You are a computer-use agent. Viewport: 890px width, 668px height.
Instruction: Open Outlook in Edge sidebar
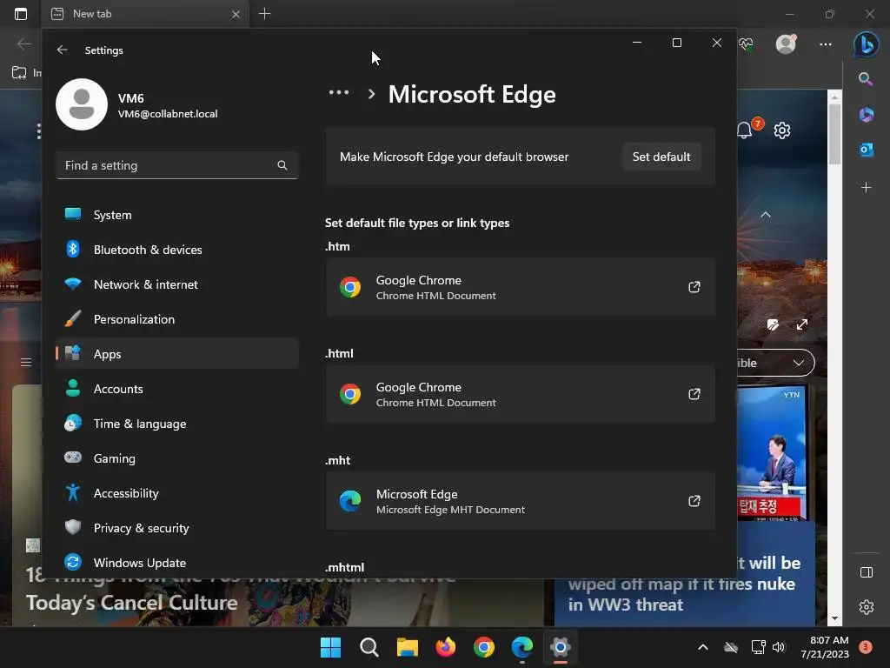(x=867, y=150)
